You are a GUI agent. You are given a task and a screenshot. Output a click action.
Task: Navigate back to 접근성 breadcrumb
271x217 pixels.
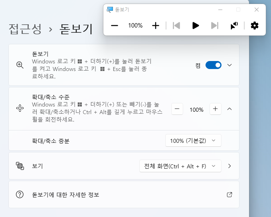(x=25, y=29)
